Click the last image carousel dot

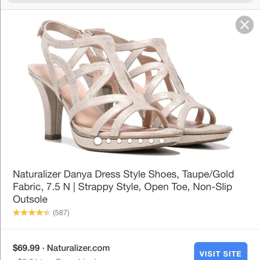(x=162, y=141)
